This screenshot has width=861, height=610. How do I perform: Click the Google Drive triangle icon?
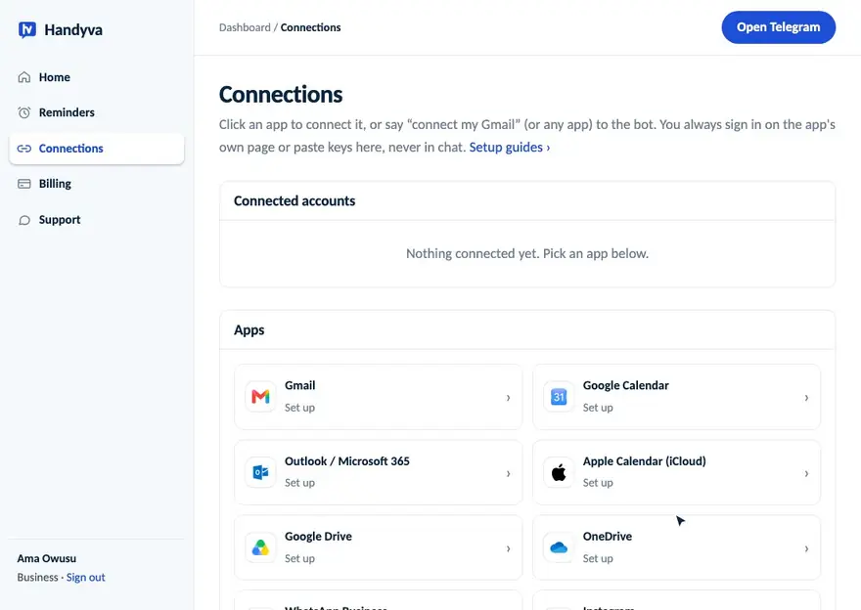[x=260, y=547]
